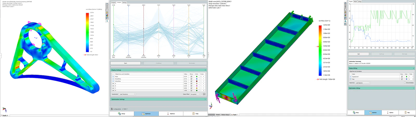Image resolution: width=416 pixels, height=117 pixels.
Task: Open the optimization add-in icon in right panel's side strip
Action: [345, 21]
